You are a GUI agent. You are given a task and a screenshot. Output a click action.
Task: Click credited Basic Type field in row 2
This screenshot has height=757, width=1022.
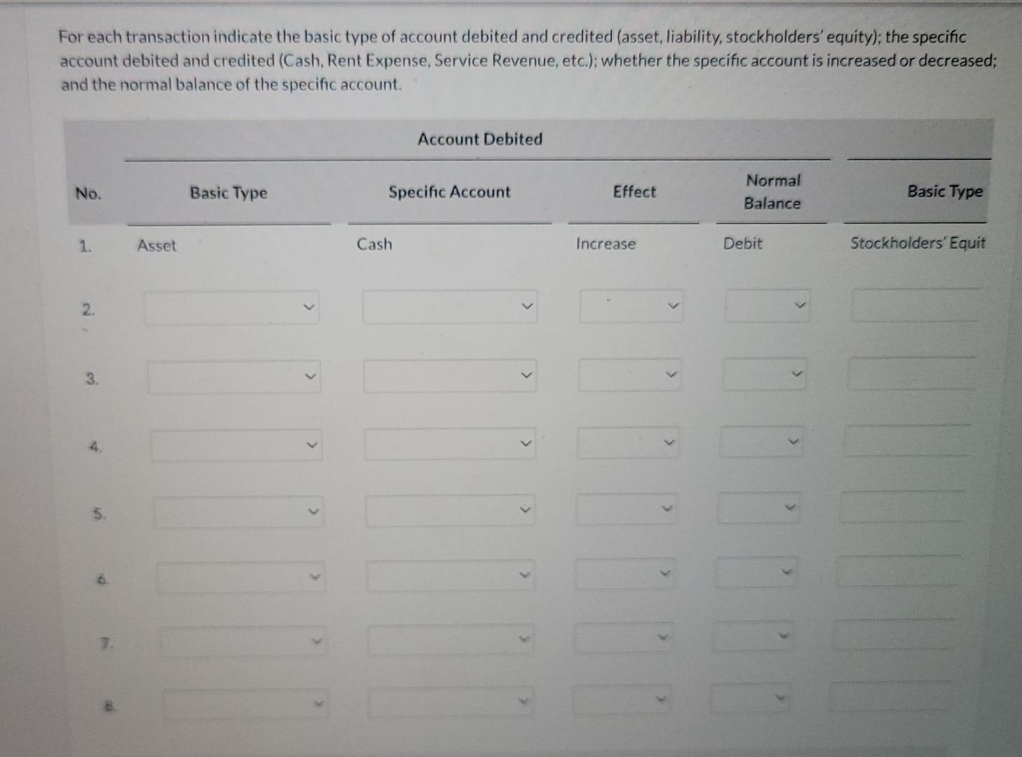pos(915,305)
